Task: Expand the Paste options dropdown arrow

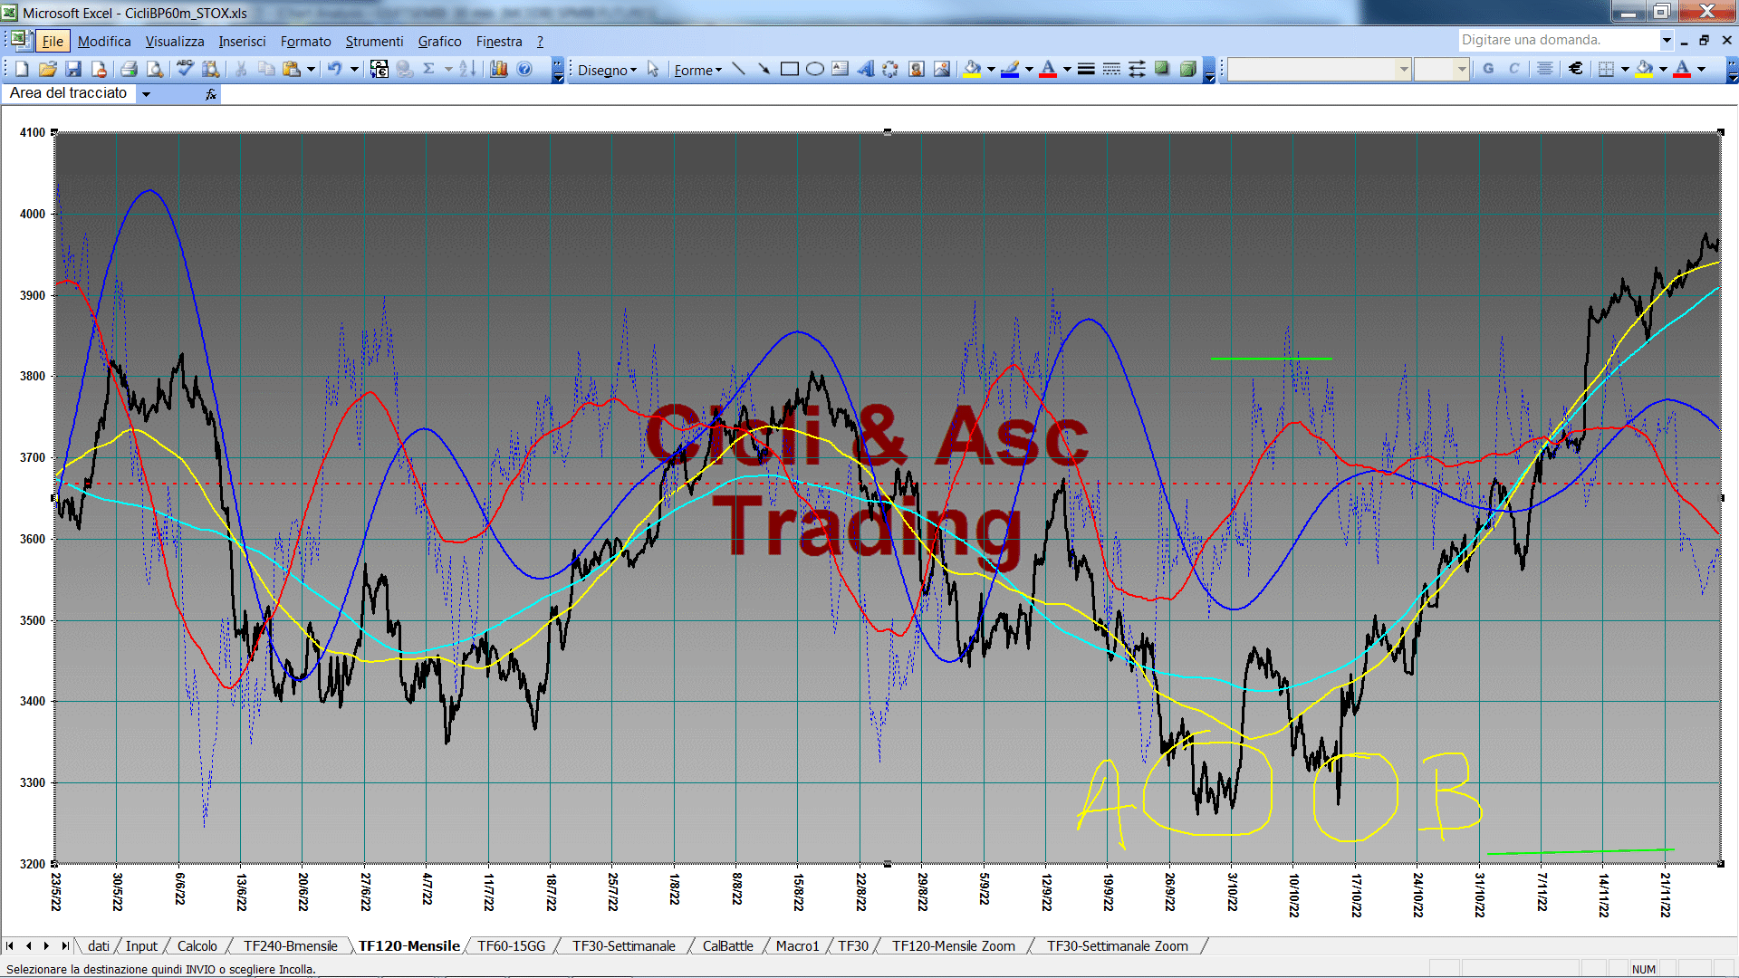Action: [x=311, y=69]
